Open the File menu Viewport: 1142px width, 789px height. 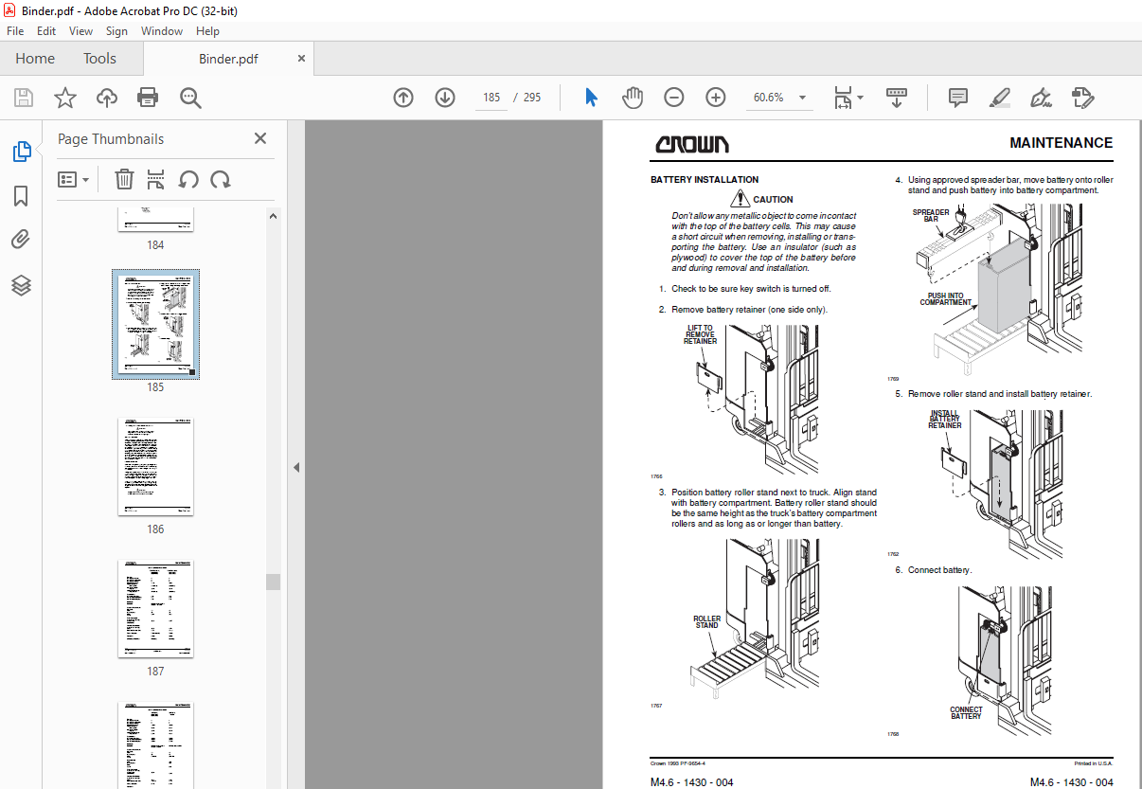tap(15, 31)
